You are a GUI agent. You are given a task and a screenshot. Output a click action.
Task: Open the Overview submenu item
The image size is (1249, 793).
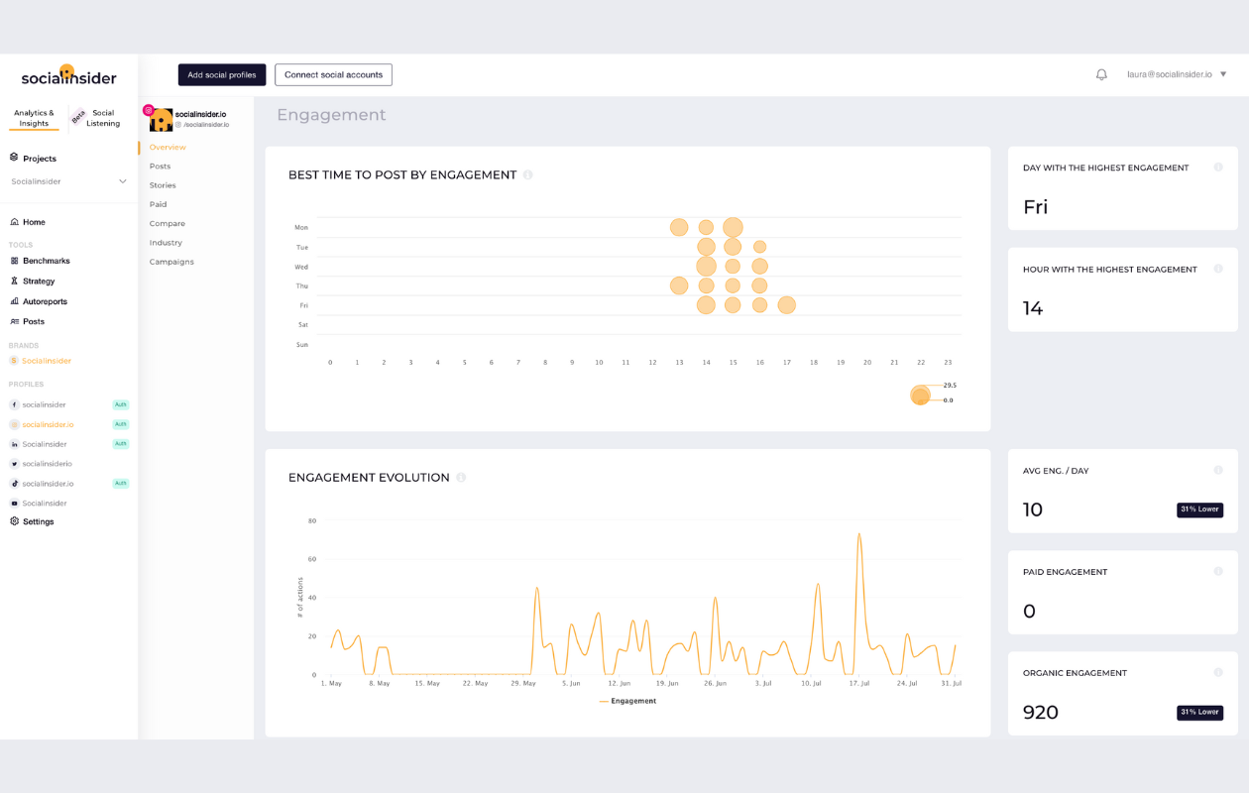tap(168, 148)
